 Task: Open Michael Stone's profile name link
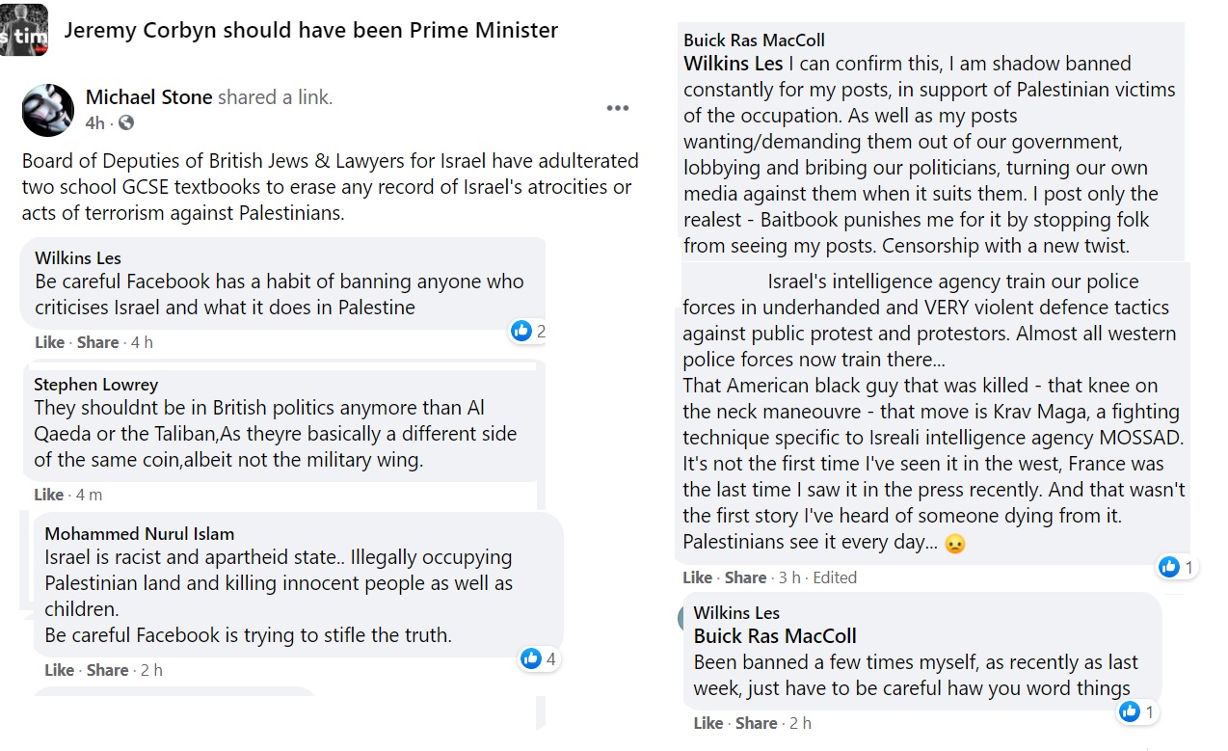pyautogui.click(x=148, y=97)
